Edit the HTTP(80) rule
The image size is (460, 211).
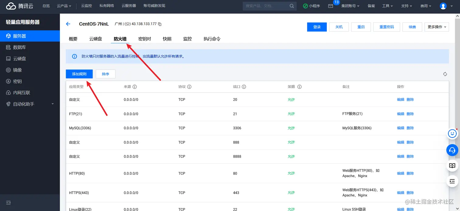tap(401, 173)
